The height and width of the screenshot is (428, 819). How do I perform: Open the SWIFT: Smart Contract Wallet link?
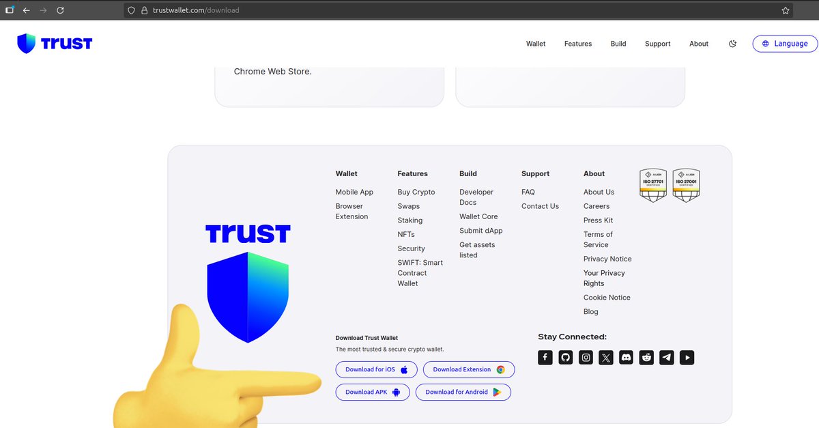coord(420,273)
